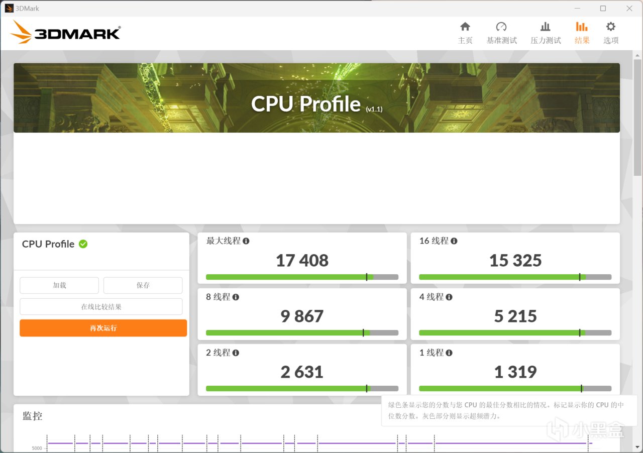The image size is (643, 453).
Task: Click the info icon beside 1 线程
Action: (x=449, y=353)
